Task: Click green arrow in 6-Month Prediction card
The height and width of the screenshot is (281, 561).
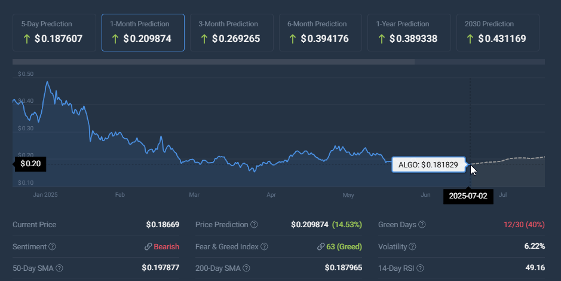Action: (x=293, y=39)
